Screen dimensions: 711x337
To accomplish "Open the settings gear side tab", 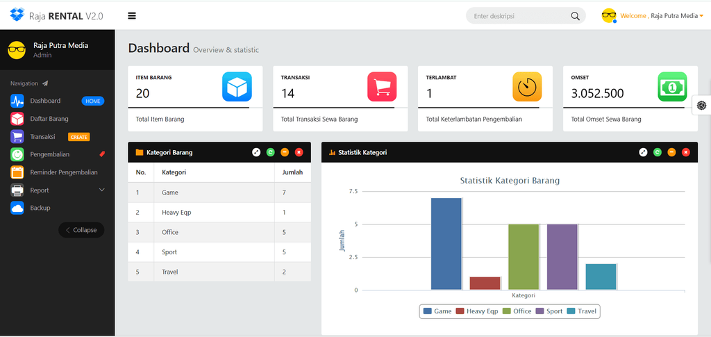I will (x=702, y=105).
